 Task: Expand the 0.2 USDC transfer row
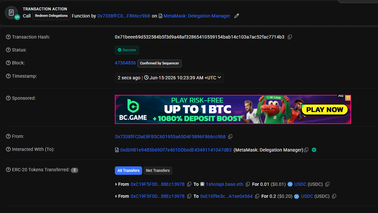pyautogui.click(x=116, y=196)
